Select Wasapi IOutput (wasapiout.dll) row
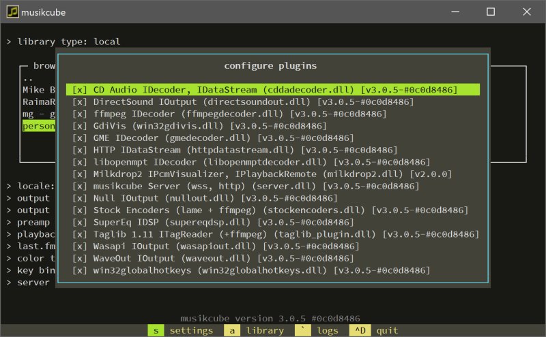Viewport: 546px width, 337px height. pos(273,246)
